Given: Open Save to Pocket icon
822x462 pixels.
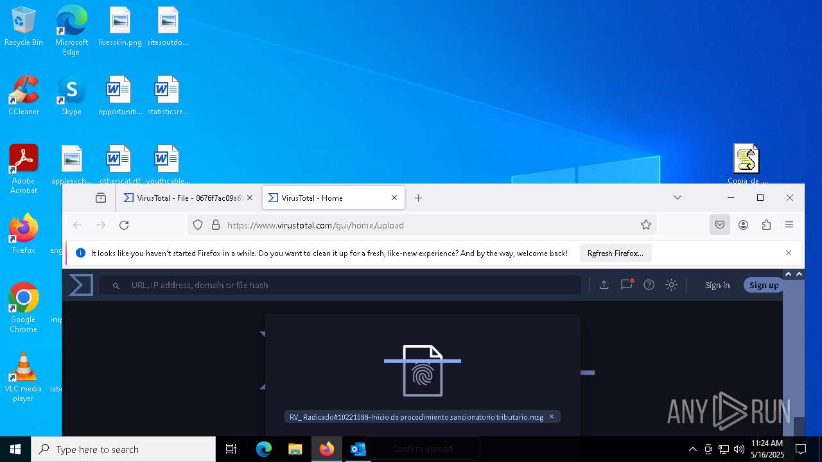Looking at the screenshot, I should [720, 225].
